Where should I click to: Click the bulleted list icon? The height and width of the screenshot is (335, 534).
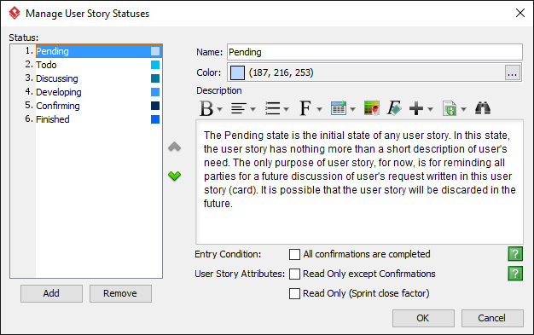point(272,109)
